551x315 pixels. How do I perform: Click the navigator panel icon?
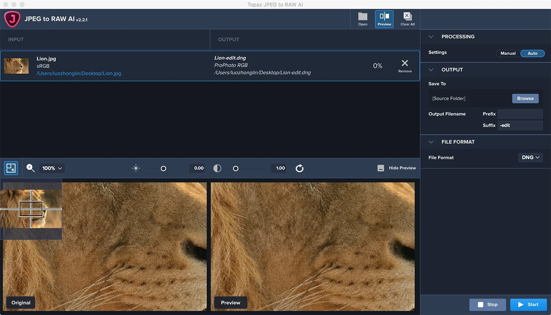(11, 168)
